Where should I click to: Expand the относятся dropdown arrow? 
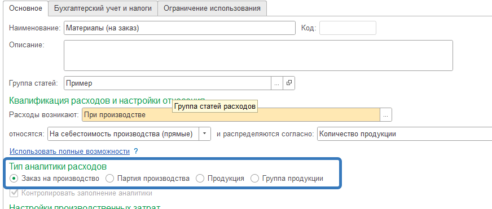[205, 134]
